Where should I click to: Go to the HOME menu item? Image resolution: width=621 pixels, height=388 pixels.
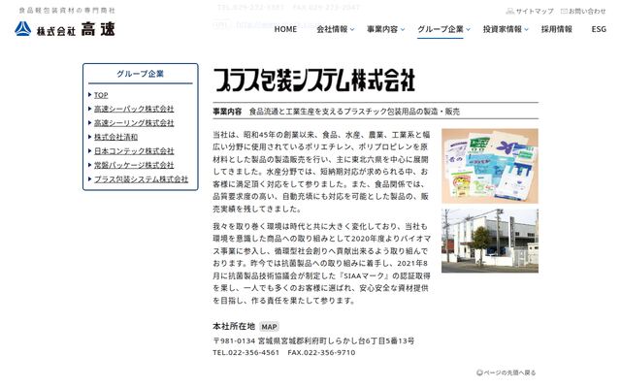pos(285,29)
